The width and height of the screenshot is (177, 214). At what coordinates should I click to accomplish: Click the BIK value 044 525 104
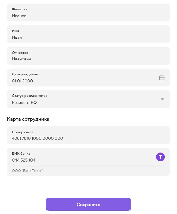pos(24,160)
